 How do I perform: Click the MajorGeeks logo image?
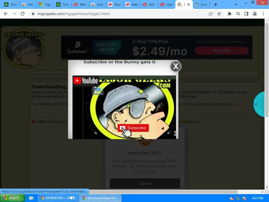[24, 48]
